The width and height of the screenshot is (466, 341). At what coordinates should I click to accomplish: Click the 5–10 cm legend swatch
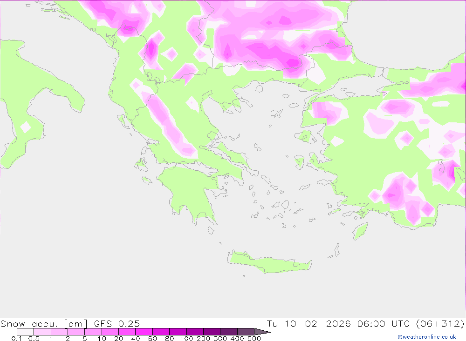93,332
